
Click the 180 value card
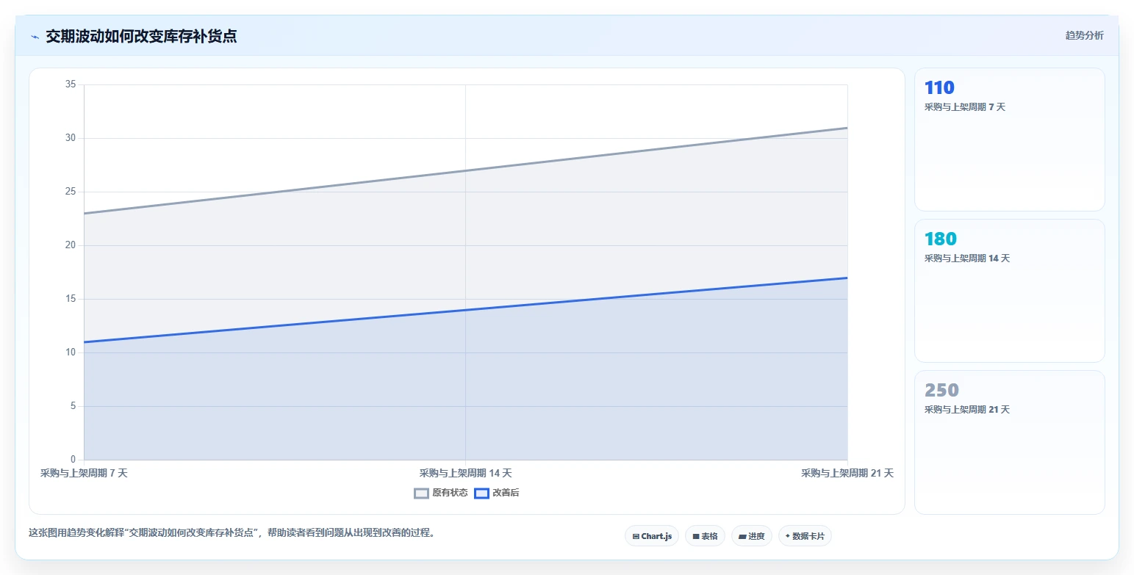[x=1009, y=291]
